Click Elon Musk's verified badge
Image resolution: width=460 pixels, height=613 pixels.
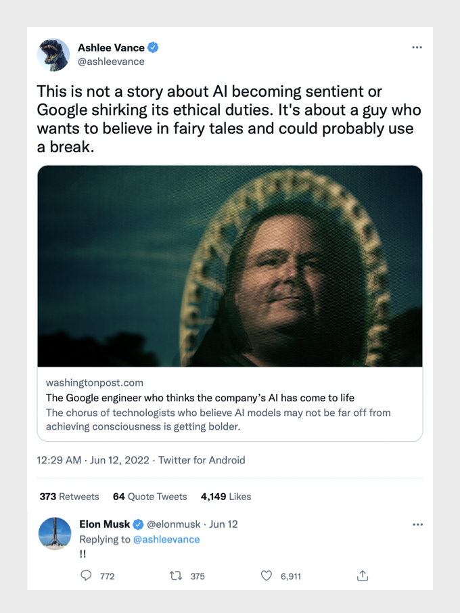tap(138, 524)
